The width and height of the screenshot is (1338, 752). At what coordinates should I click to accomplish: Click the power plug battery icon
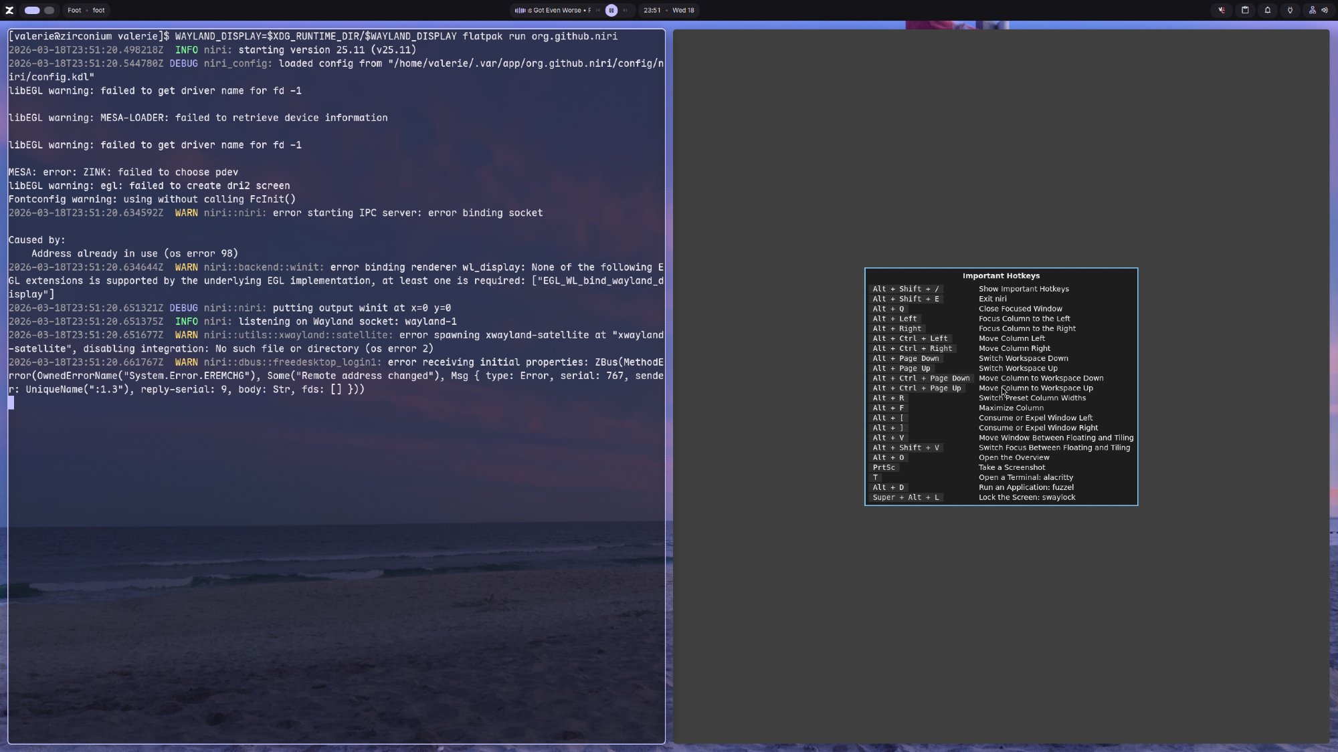(1290, 10)
